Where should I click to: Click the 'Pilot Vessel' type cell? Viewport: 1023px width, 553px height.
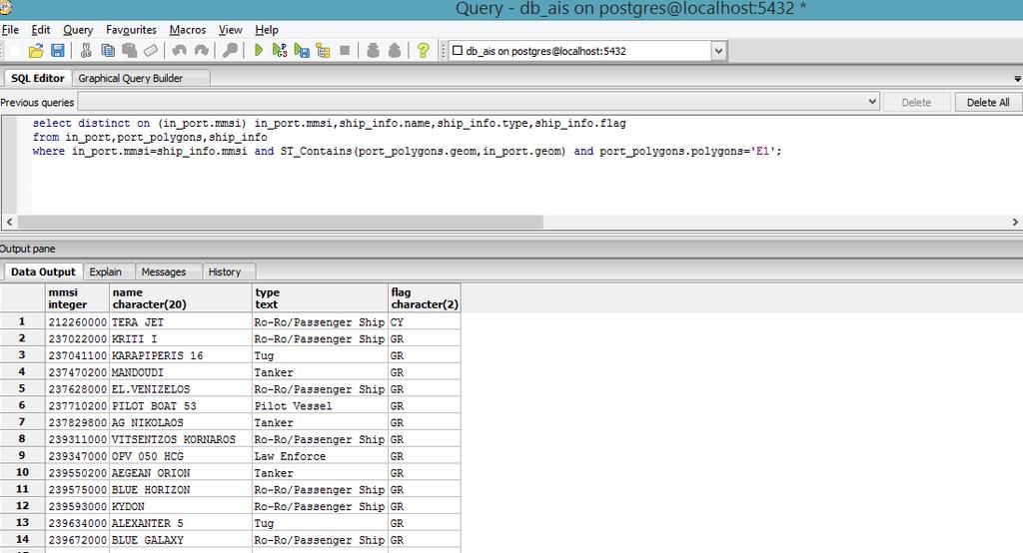(x=320, y=405)
